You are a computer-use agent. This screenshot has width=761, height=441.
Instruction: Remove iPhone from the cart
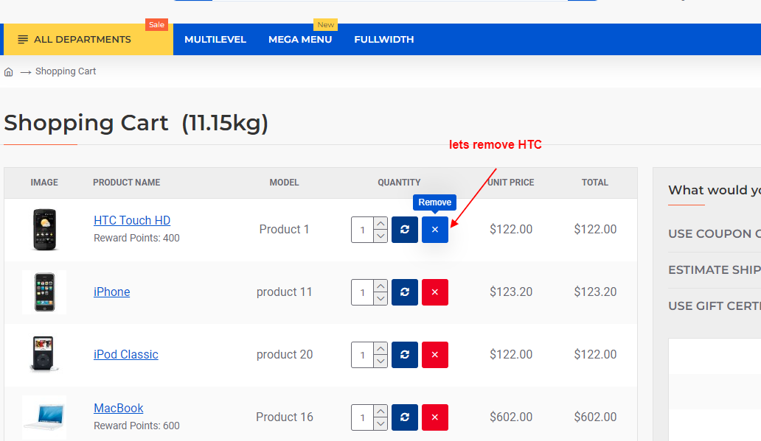click(x=435, y=292)
